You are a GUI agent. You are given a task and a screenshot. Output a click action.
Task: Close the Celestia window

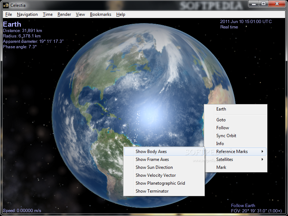pos(277,4)
